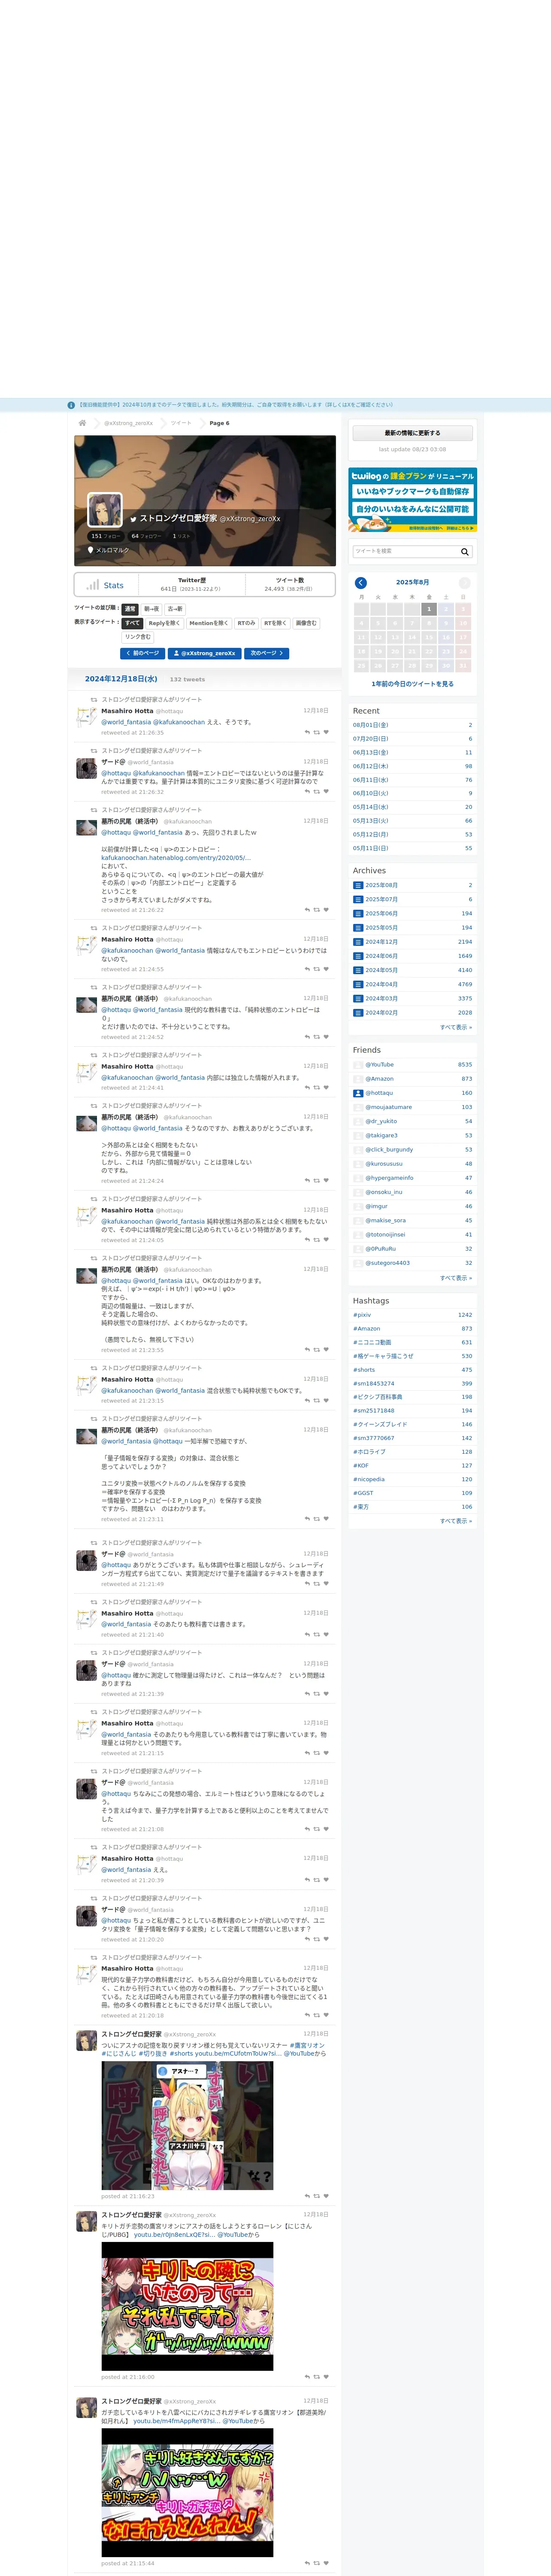This screenshot has width=551, height=2576.
Task: Expand all Archives with すべて表示
Action: coord(456,1027)
